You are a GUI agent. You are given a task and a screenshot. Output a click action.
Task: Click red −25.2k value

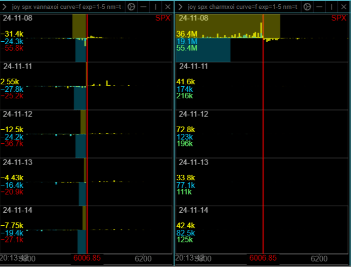point(12,96)
